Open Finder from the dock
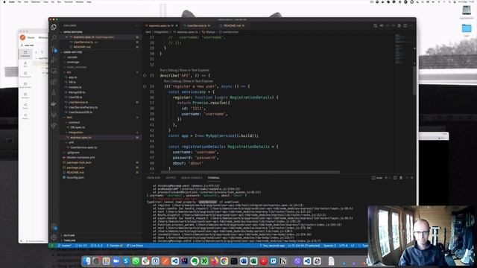Viewport: 477px width, 268px height. (86, 261)
